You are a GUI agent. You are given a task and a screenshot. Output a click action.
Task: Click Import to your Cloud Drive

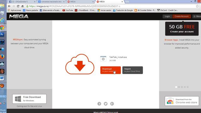[133, 70]
